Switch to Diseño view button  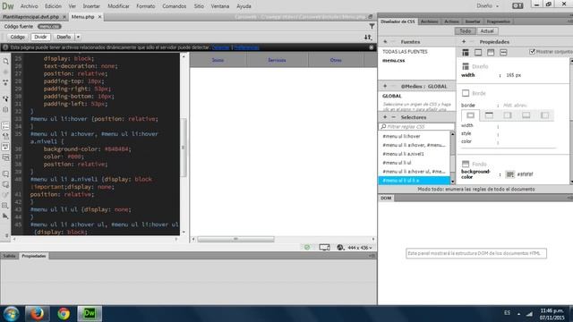64,37
